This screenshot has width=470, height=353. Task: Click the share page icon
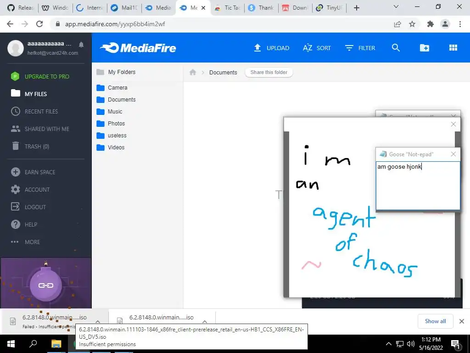(397, 24)
